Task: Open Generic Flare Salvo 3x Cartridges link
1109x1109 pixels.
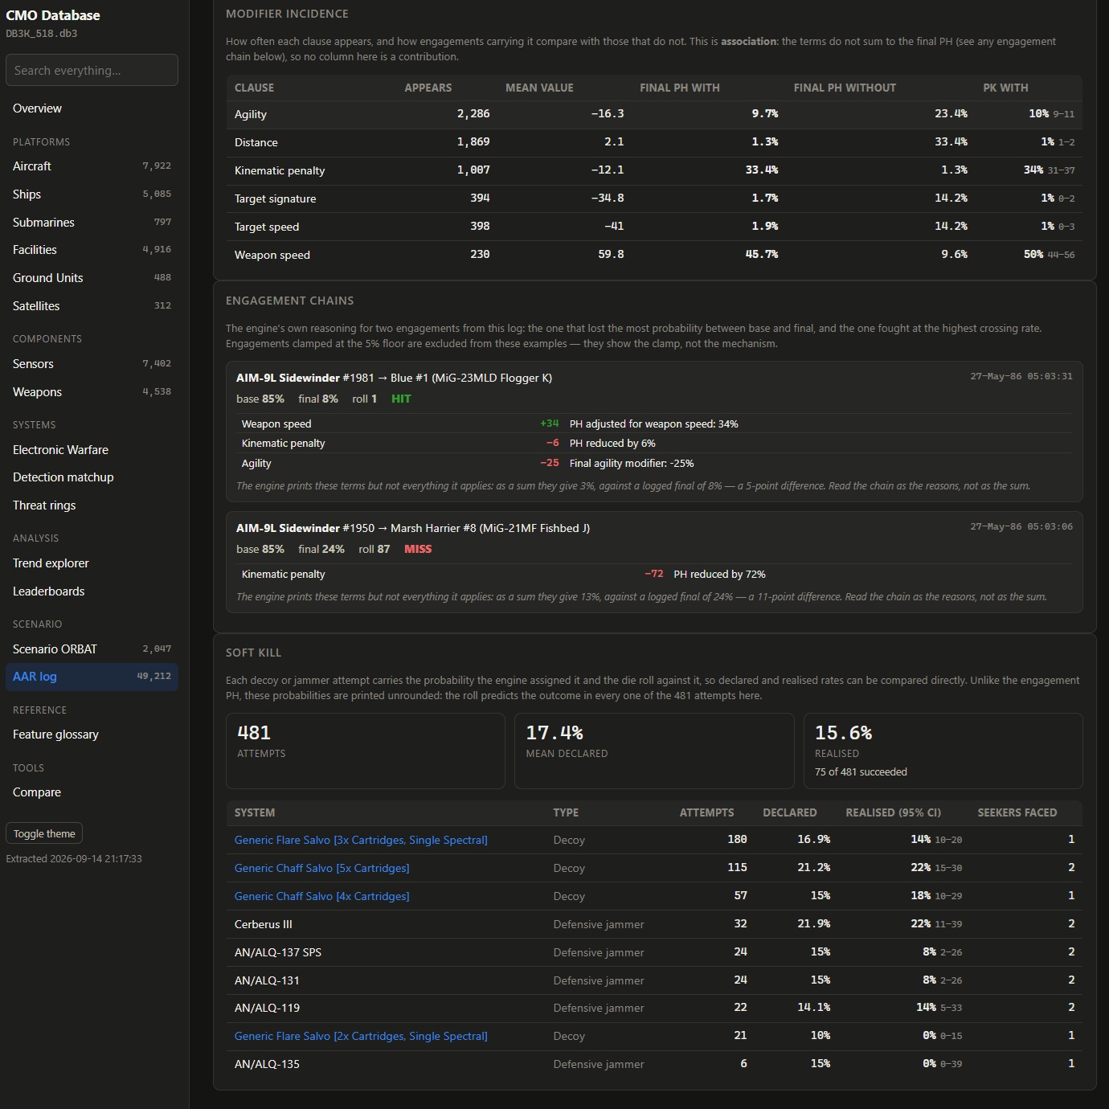Action: [361, 840]
